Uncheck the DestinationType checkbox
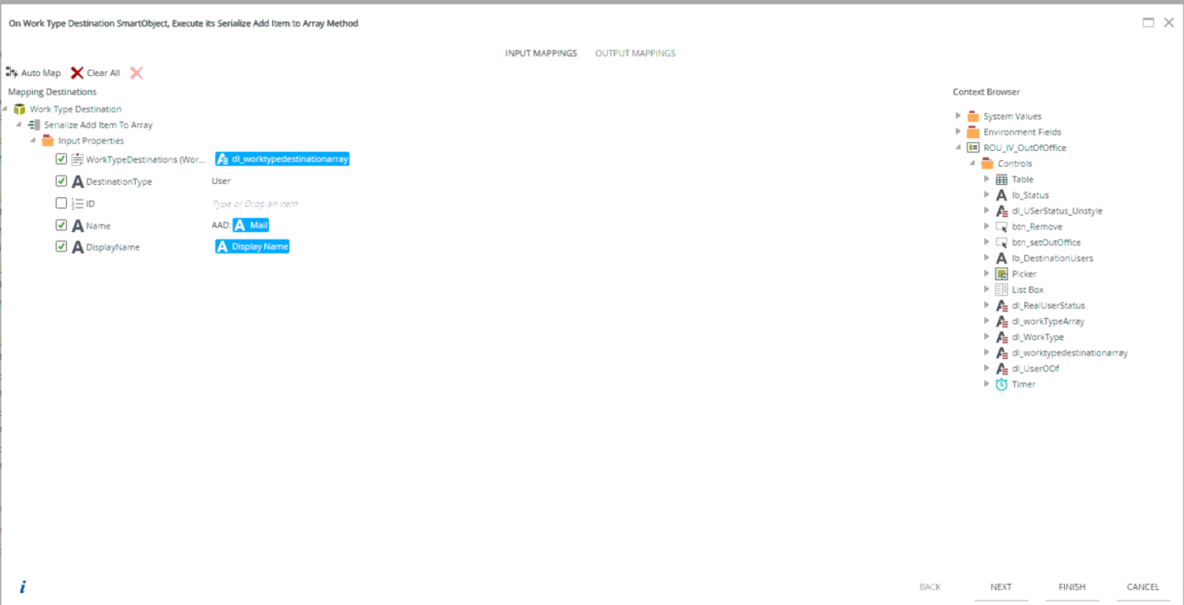Image resolution: width=1184 pixels, height=605 pixels. coord(61,181)
